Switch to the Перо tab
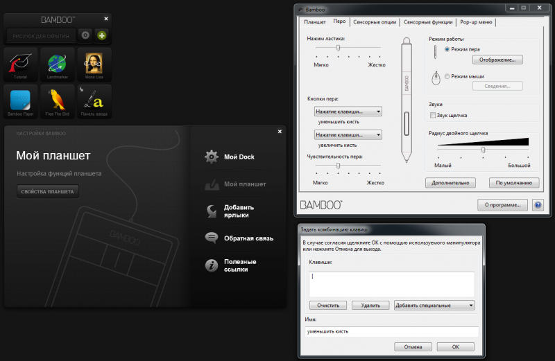 click(339, 21)
